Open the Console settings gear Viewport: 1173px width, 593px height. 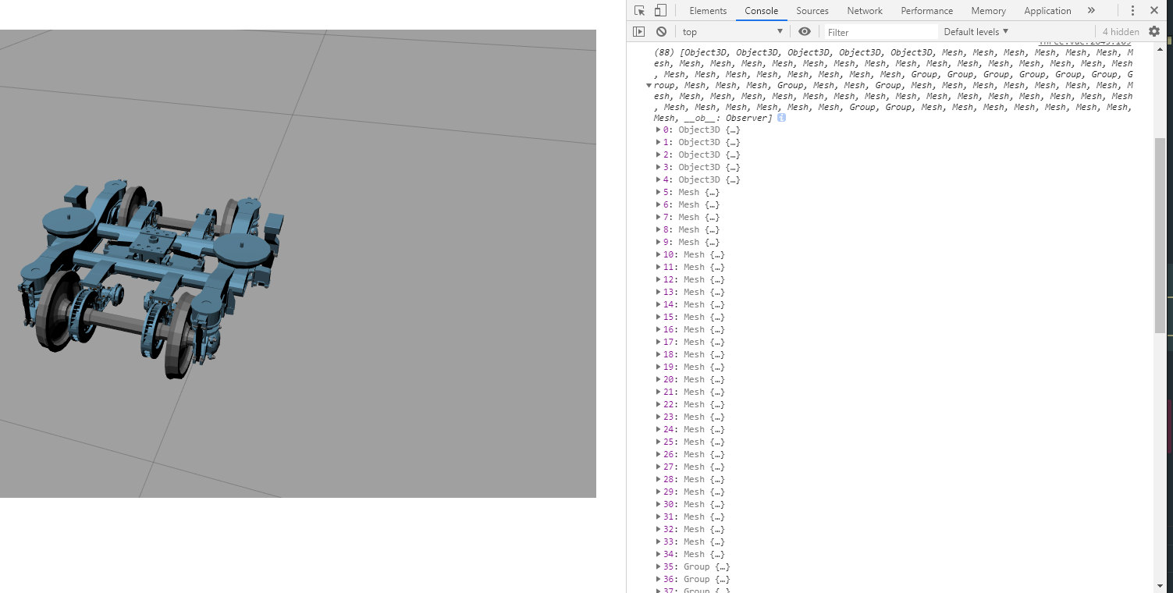(x=1153, y=31)
